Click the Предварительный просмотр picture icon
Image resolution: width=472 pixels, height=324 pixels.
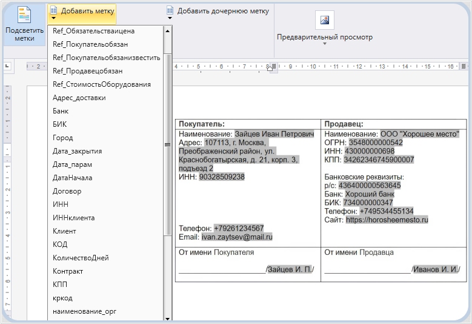coord(325,20)
